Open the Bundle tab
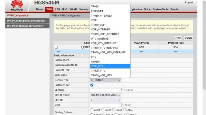The height and width of the screenshot is (115, 206). click(x=174, y=9)
